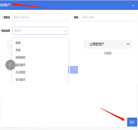Tick the second item checkbox in left list
Image resolution: width=138 pixels, height=130 pixels.
coord(11,59)
